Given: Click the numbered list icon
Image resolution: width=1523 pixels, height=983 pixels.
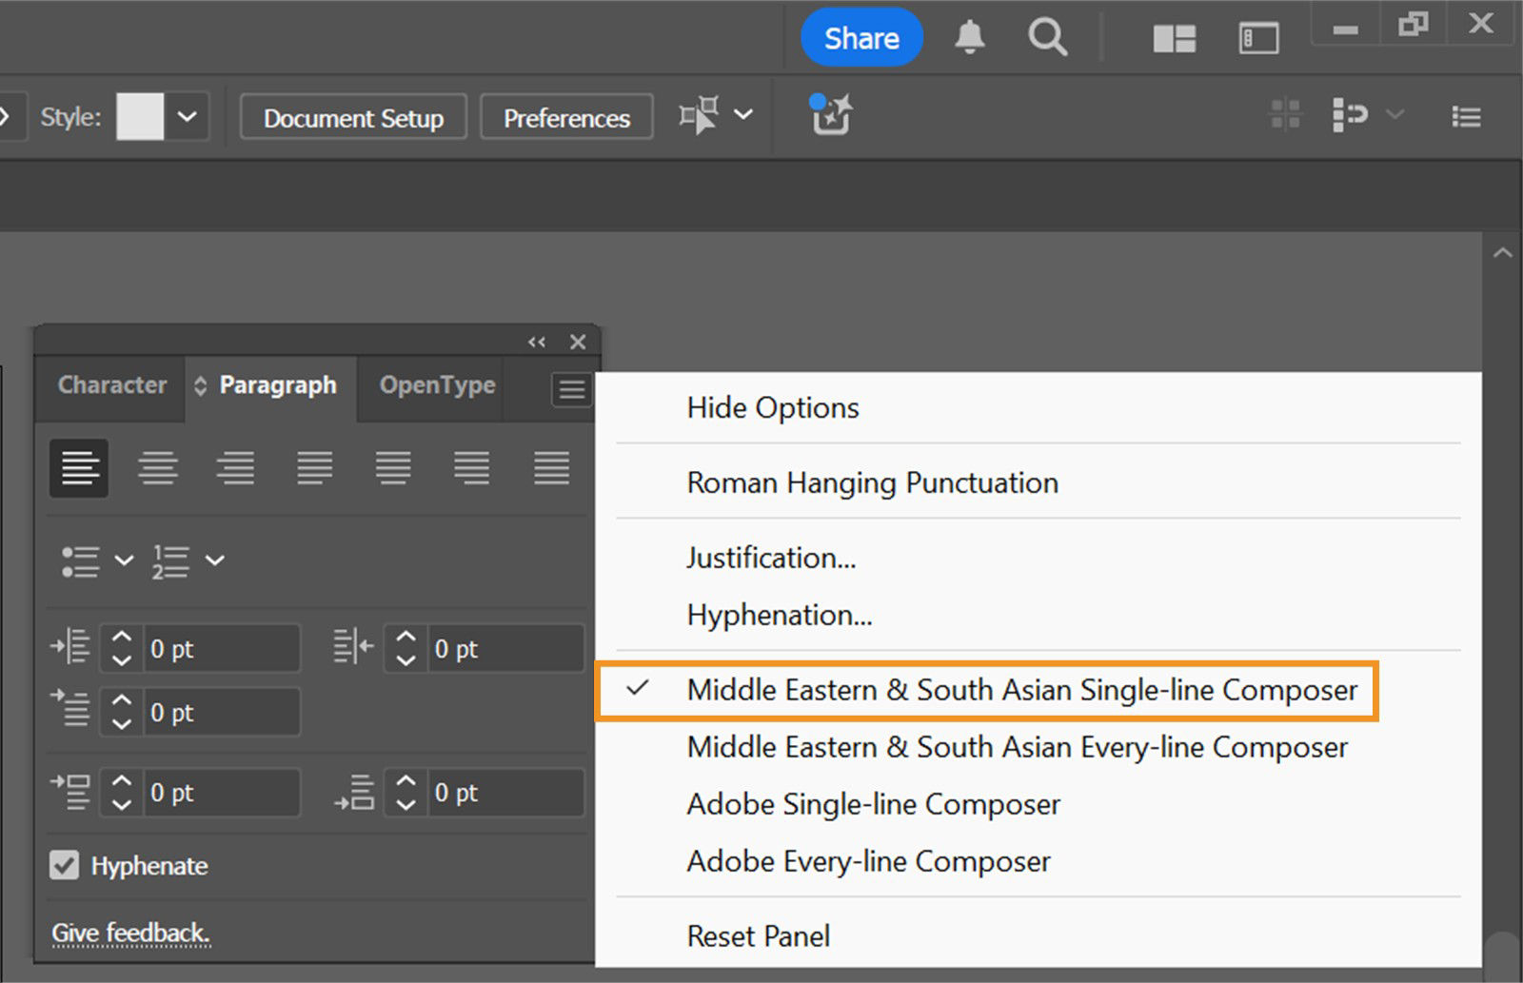Looking at the screenshot, I should point(171,560).
